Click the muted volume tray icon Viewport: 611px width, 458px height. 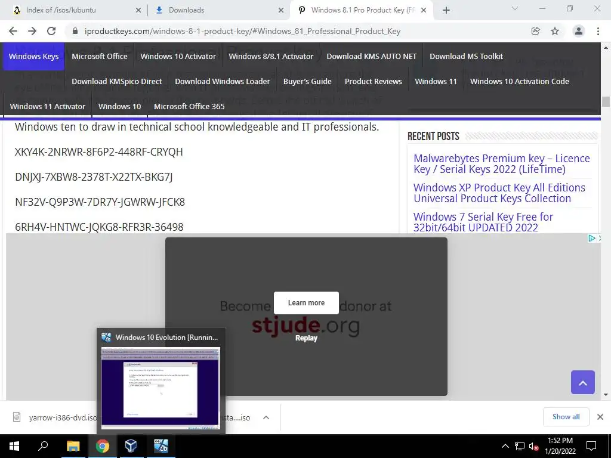click(534, 446)
